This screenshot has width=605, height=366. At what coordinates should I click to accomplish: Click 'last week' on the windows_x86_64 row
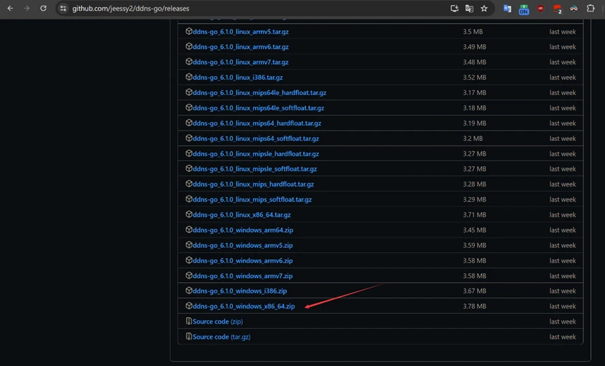pyautogui.click(x=562, y=307)
